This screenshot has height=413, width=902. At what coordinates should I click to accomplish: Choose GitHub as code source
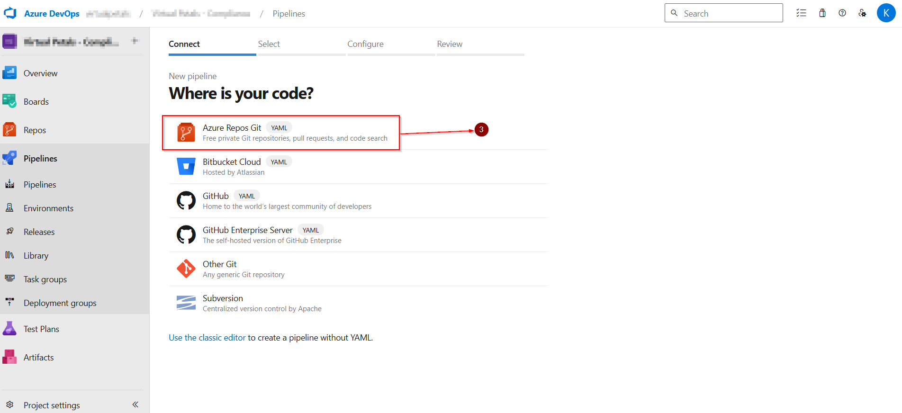tap(358, 201)
